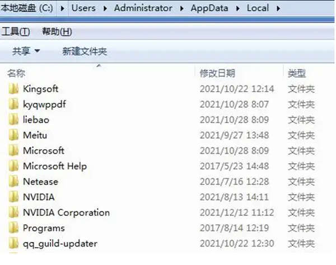336x265 pixels.
Task: Select the liebao folder name
Action: click(x=36, y=120)
